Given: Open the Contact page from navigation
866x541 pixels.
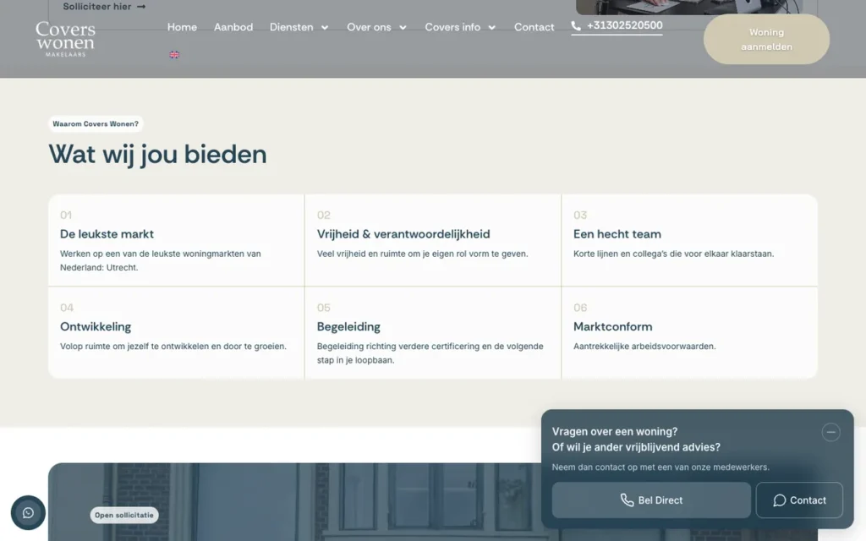Looking at the screenshot, I should click(534, 27).
